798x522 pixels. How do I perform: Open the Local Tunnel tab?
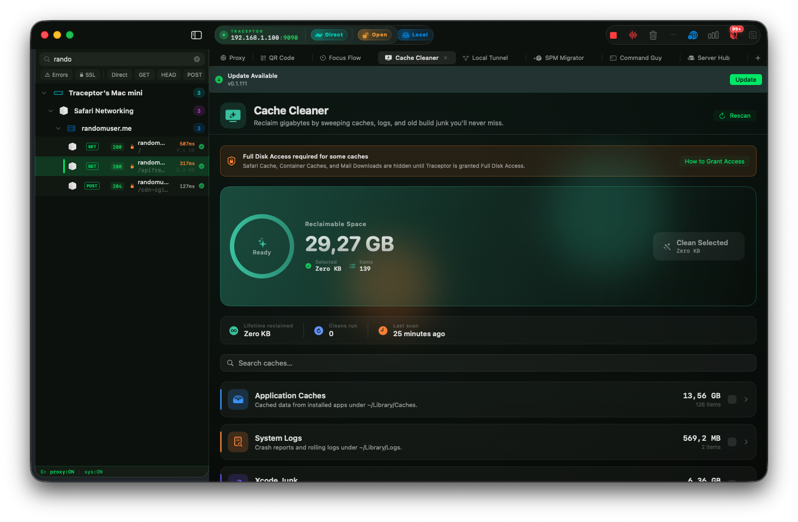coord(485,58)
